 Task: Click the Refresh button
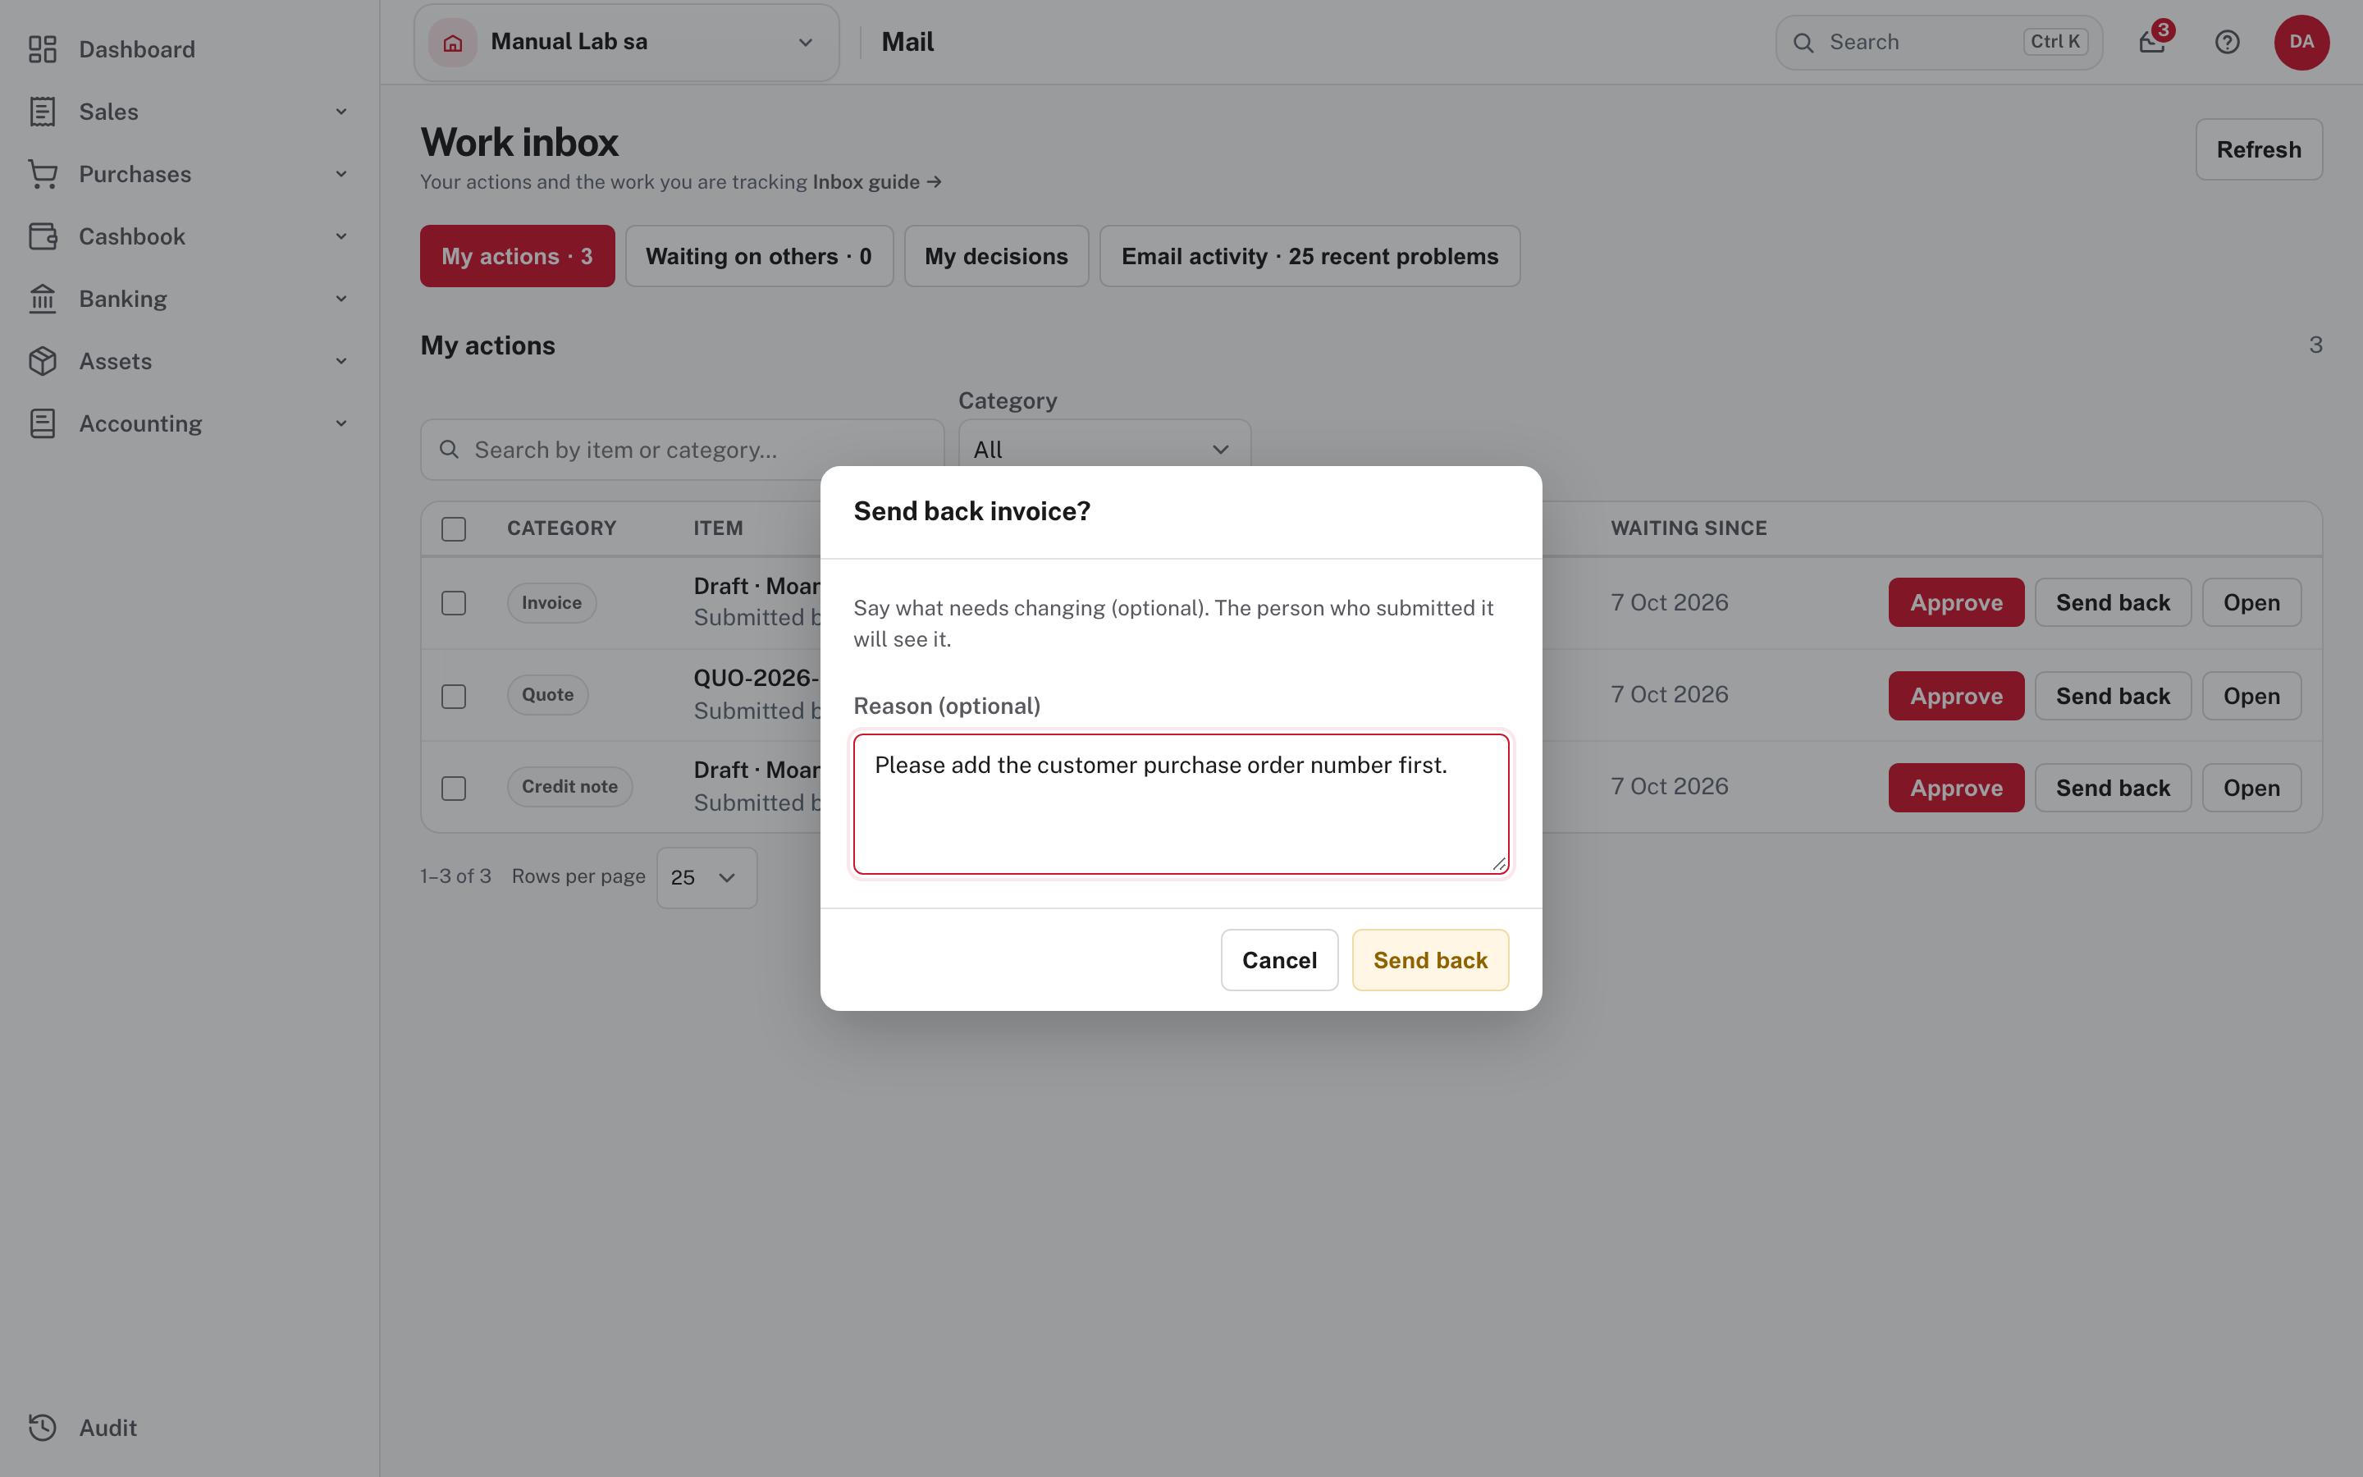coord(2259,149)
